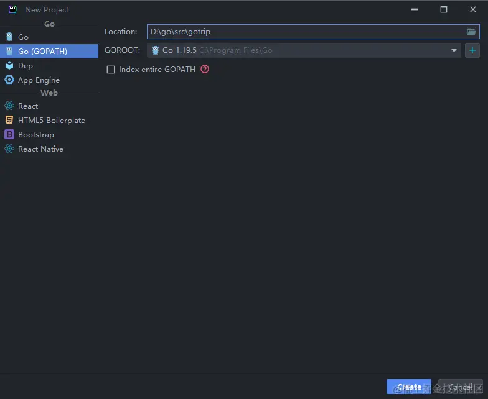Pick the Bootstrap template
488x399 pixels.
point(49,134)
